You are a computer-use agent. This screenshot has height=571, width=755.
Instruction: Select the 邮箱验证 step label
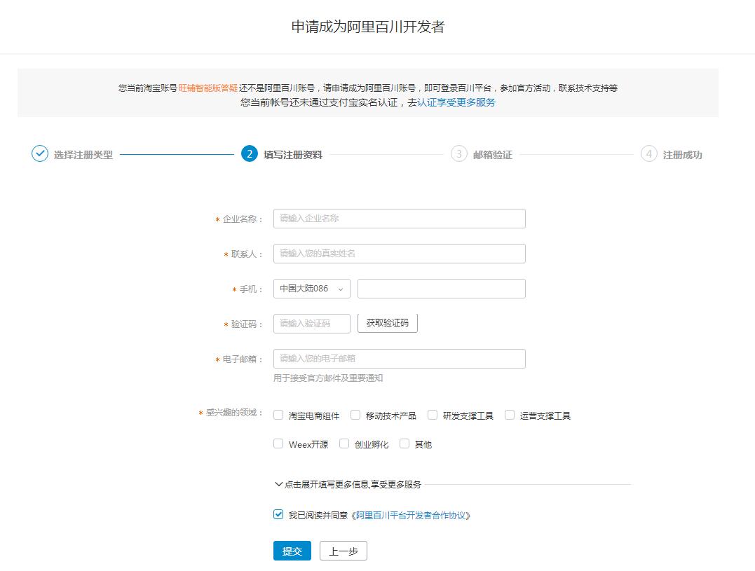(x=493, y=155)
